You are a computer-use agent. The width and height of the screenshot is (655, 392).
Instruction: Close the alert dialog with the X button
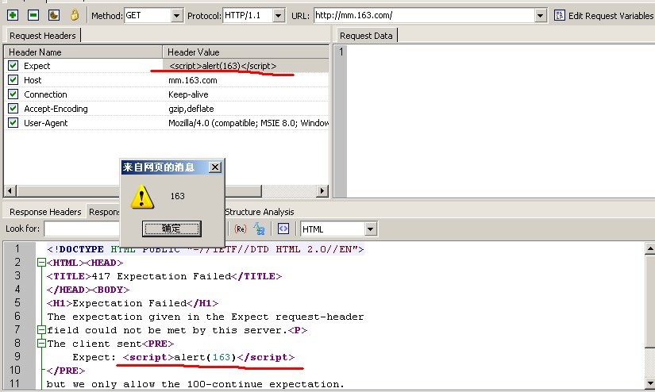(x=214, y=167)
